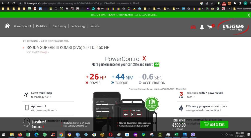This screenshot has height=138, width=251.
Task: Go back in browser history
Action: (x=3, y=3)
